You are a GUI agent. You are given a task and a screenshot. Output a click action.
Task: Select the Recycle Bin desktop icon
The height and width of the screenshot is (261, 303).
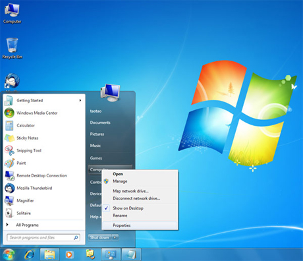(x=12, y=48)
